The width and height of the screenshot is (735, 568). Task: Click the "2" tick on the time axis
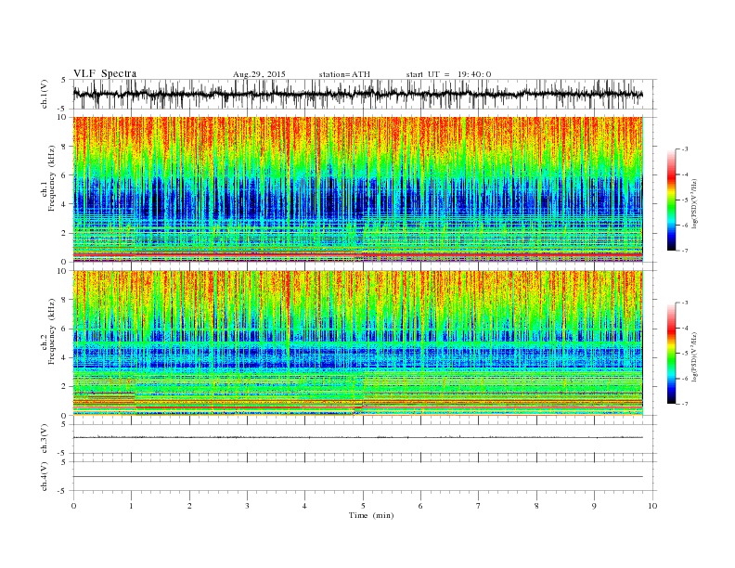click(x=189, y=506)
